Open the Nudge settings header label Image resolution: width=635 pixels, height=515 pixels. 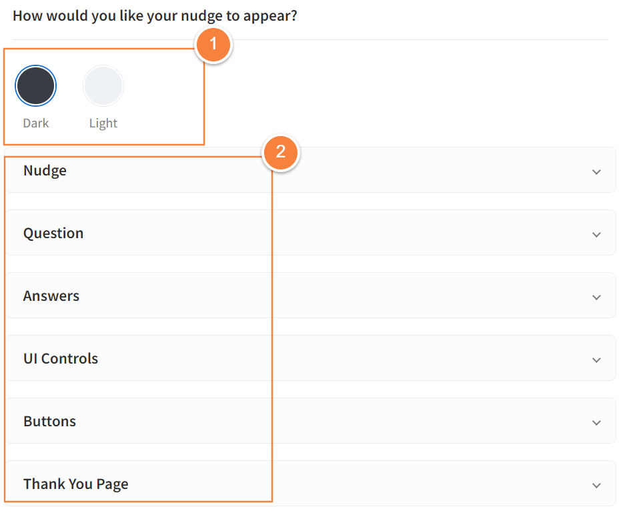coord(45,171)
